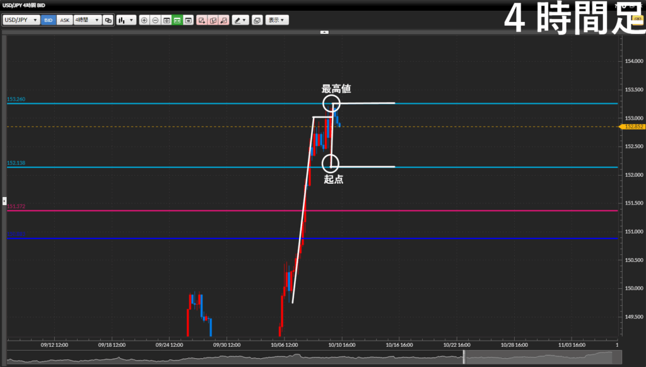Toggle the green auto-fit width button
The image size is (646, 367).
click(177, 20)
